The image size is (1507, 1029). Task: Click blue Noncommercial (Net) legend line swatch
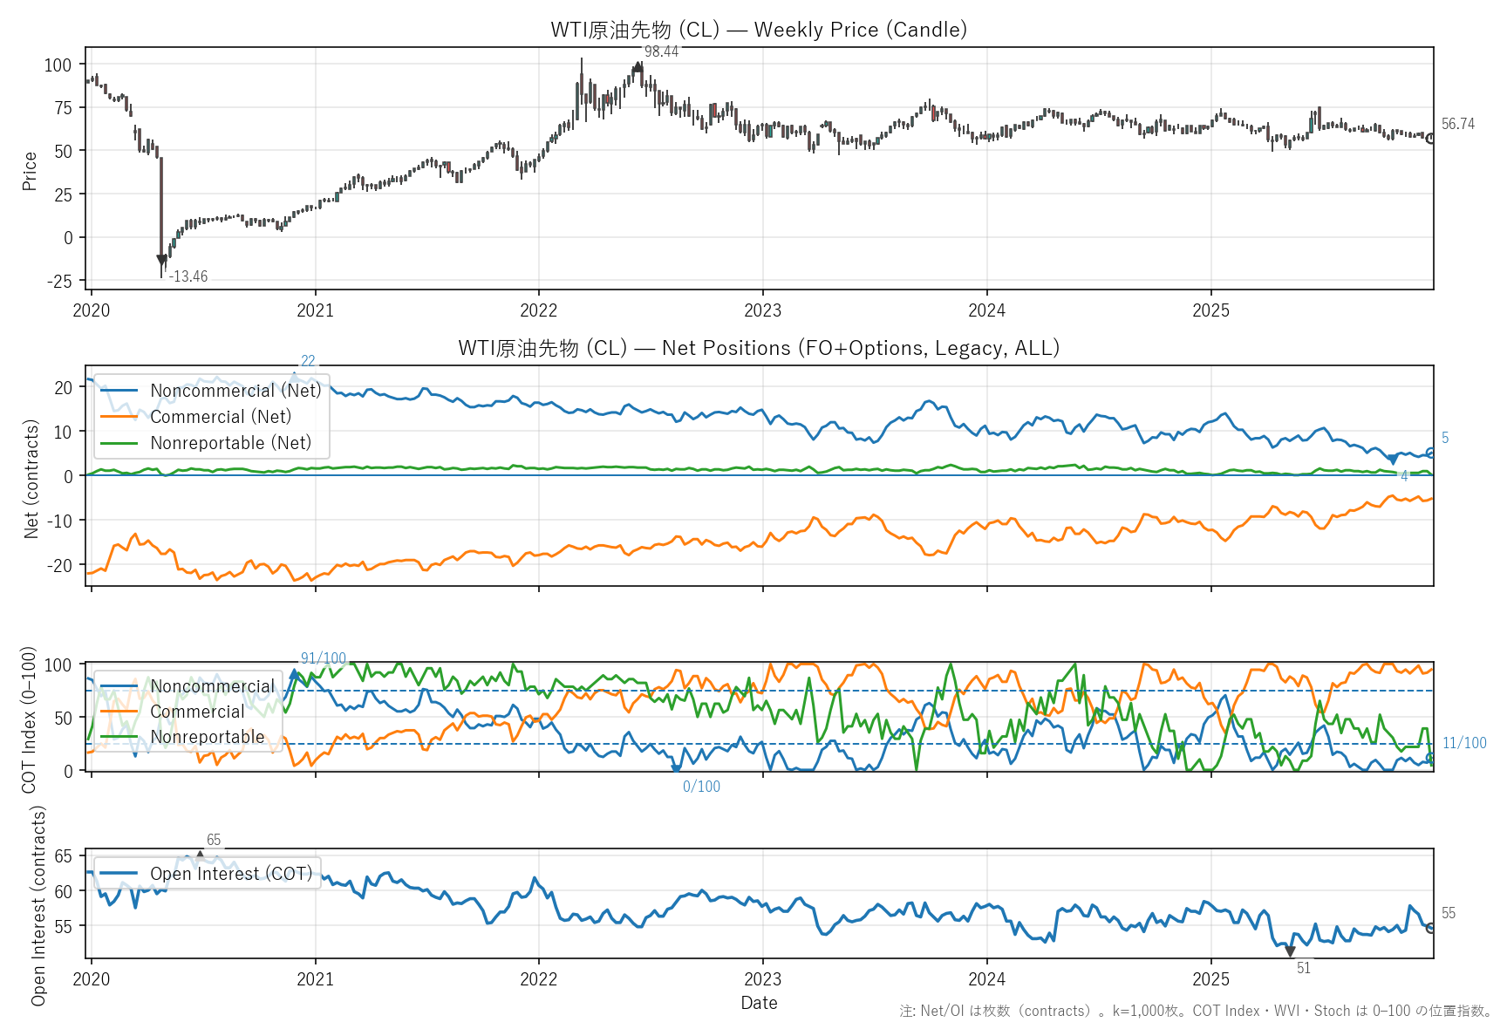[119, 391]
